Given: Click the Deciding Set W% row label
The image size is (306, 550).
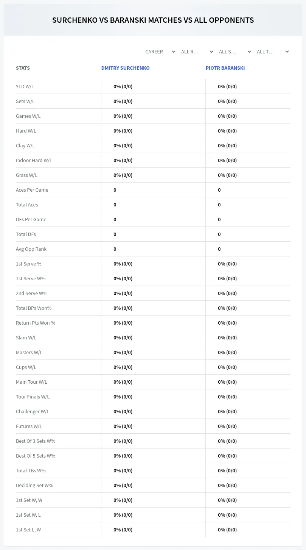Looking at the screenshot, I should point(34,486).
